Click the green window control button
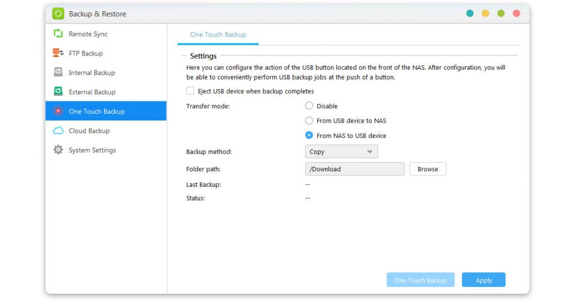Viewport: 575px width, 301px height. [x=501, y=13]
